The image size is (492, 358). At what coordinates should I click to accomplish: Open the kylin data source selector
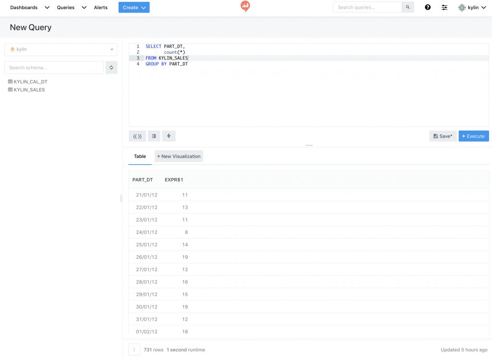[61, 49]
